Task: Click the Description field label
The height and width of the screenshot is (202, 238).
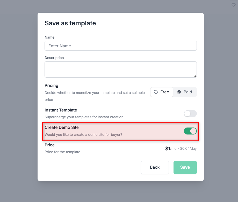Action: pyautogui.click(x=54, y=58)
